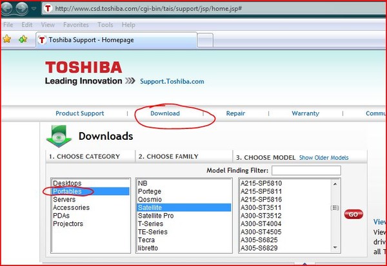Click the red GO button
Screen dimensions: 387x266
coord(353,214)
